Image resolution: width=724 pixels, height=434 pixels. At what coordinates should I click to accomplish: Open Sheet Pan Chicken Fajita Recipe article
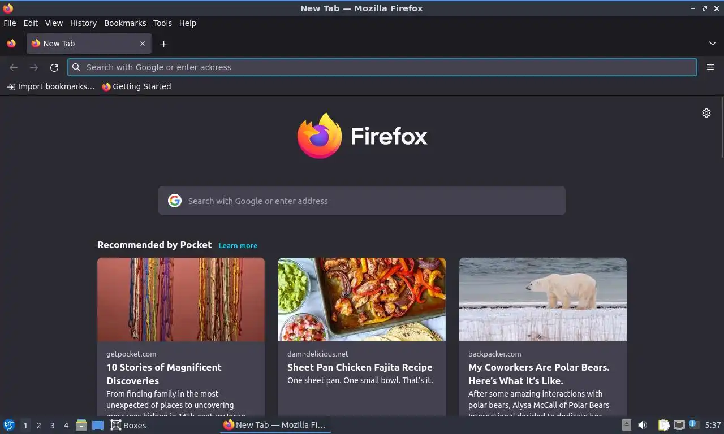(360, 367)
